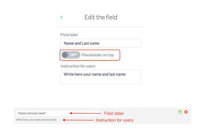
Task: Click the "Placeholder on top" toggle label
Action: 98,55
